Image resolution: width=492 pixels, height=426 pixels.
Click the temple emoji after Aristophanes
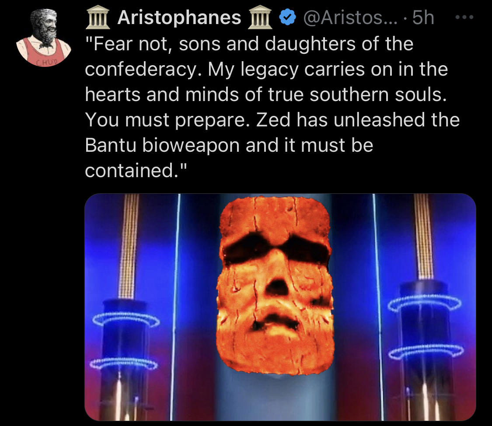[x=260, y=18]
